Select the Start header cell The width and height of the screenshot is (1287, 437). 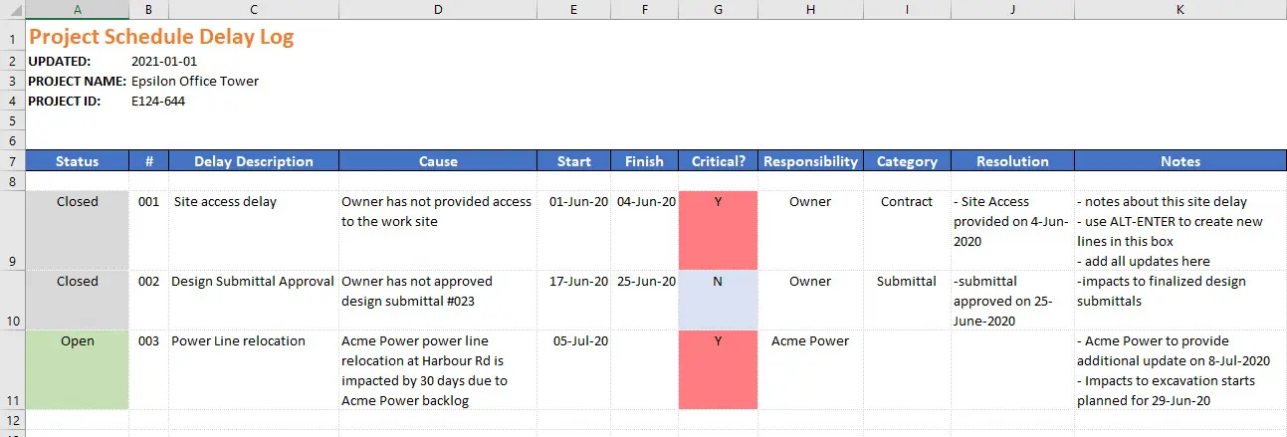574,161
